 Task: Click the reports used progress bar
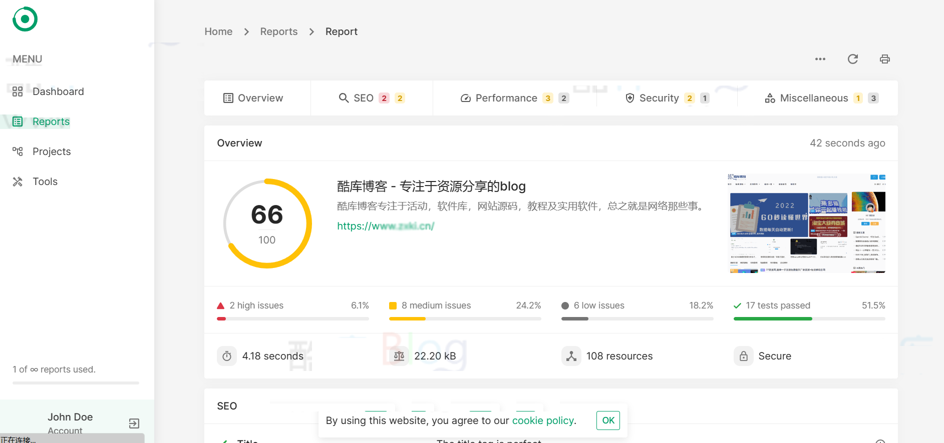[x=76, y=383]
